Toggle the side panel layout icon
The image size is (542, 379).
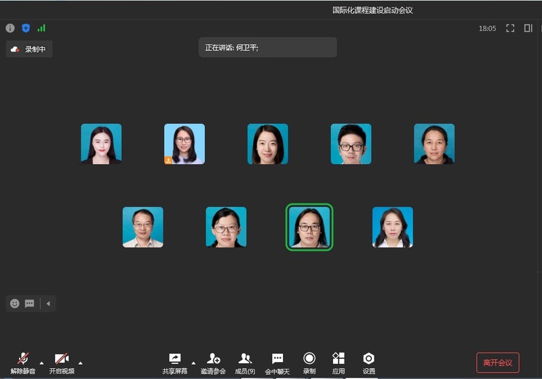(x=528, y=28)
